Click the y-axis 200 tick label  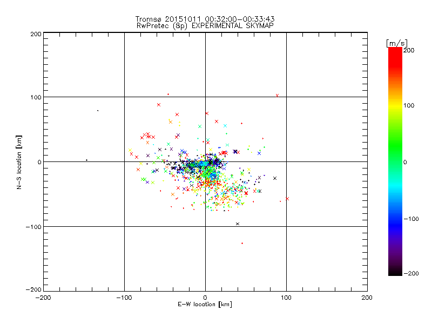pyautogui.click(x=35, y=34)
